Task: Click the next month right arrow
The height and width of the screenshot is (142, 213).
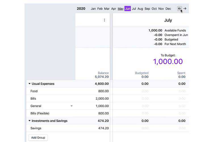Action: tap(185, 9)
